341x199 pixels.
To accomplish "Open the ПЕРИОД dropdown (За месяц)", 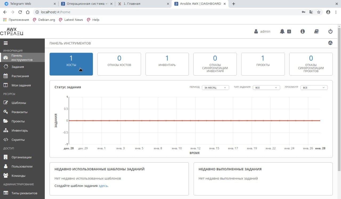I will 215,88.
